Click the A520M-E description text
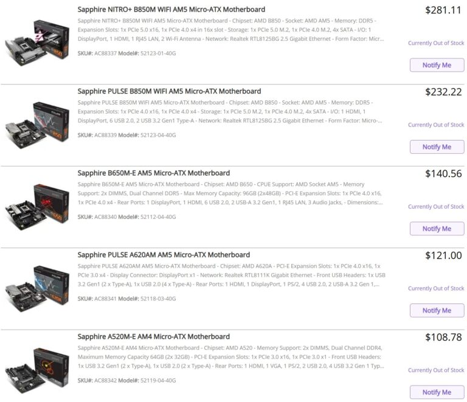This screenshot has height=402, width=467. pos(231,357)
